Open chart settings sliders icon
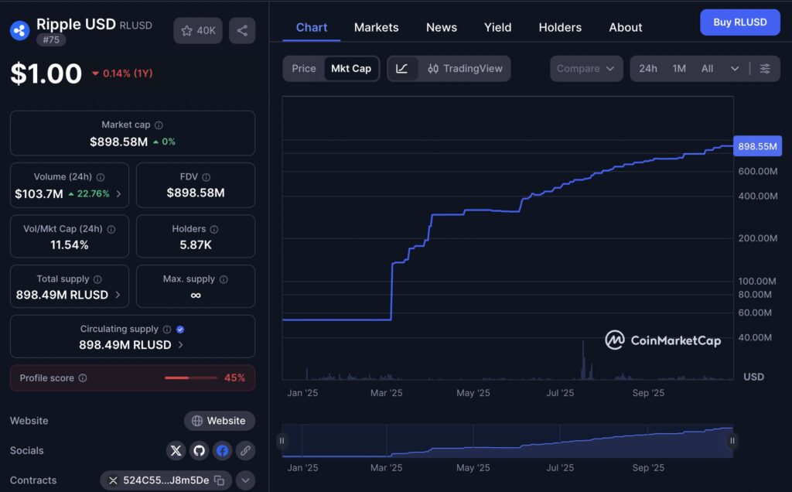Viewport: 792px width, 492px height. pos(765,69)
